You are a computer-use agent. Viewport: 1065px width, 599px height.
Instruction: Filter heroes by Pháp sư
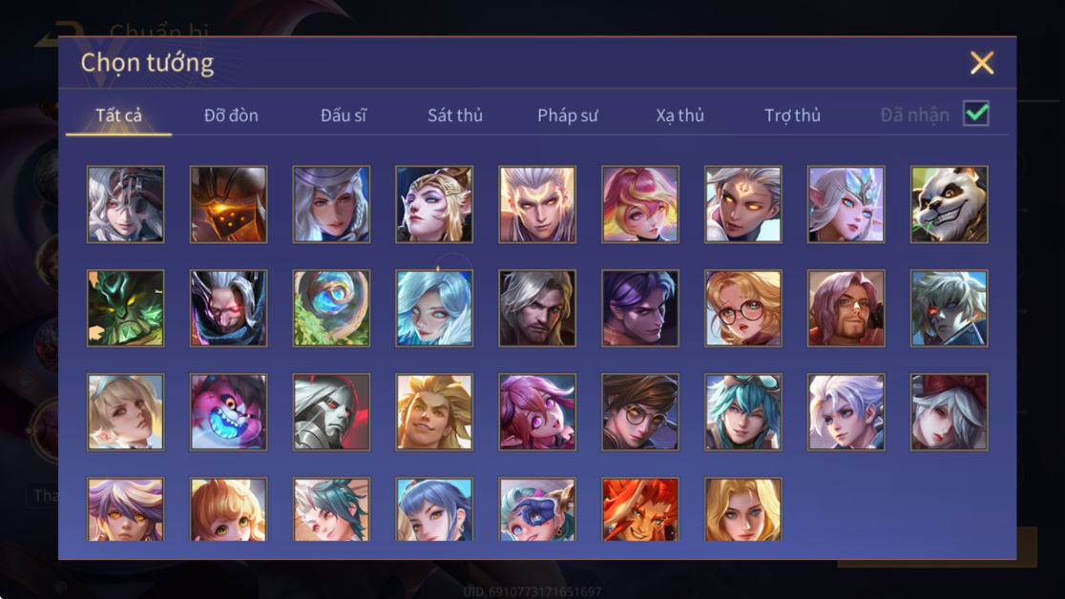(x=568, y=115)
